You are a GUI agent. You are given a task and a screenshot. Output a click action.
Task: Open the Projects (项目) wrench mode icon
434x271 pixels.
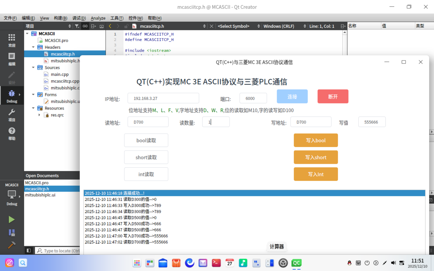click(x=12, y=115)
